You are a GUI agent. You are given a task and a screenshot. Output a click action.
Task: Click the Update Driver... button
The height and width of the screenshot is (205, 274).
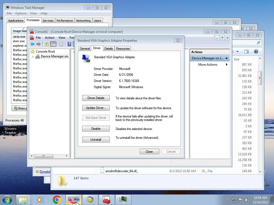point(96,108)
